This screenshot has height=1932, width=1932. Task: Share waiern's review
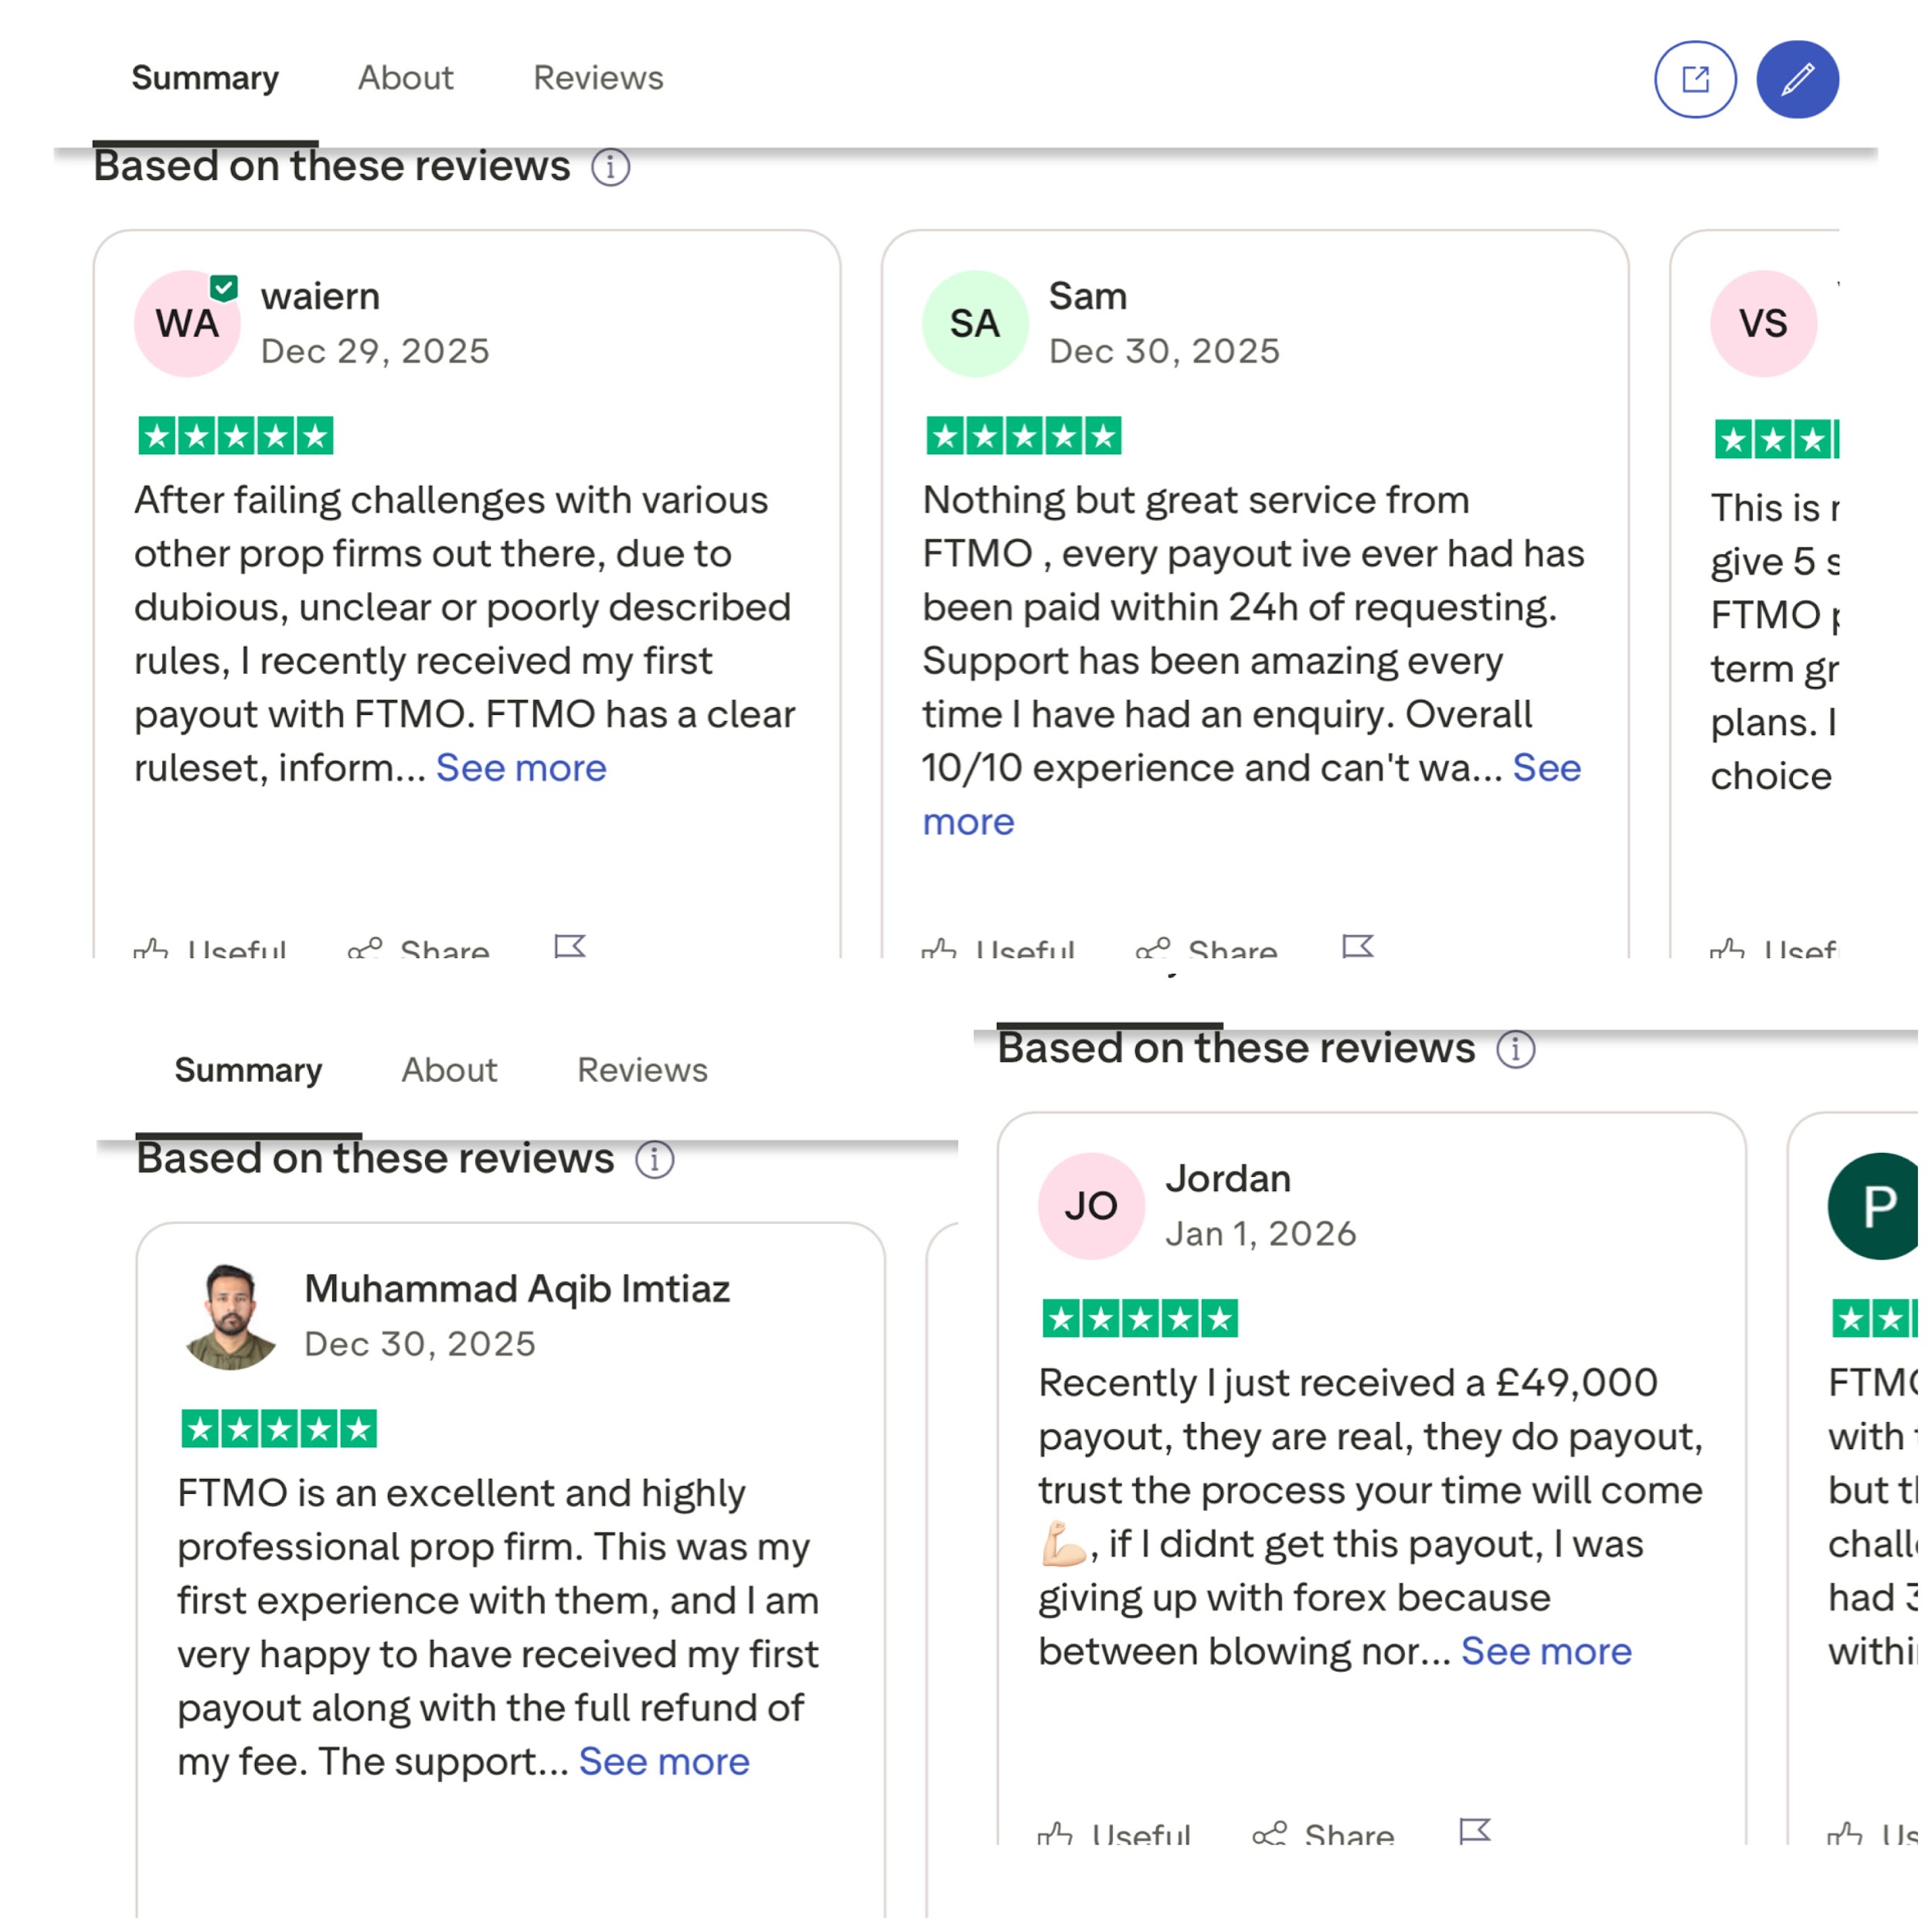(x=419, y=948)
